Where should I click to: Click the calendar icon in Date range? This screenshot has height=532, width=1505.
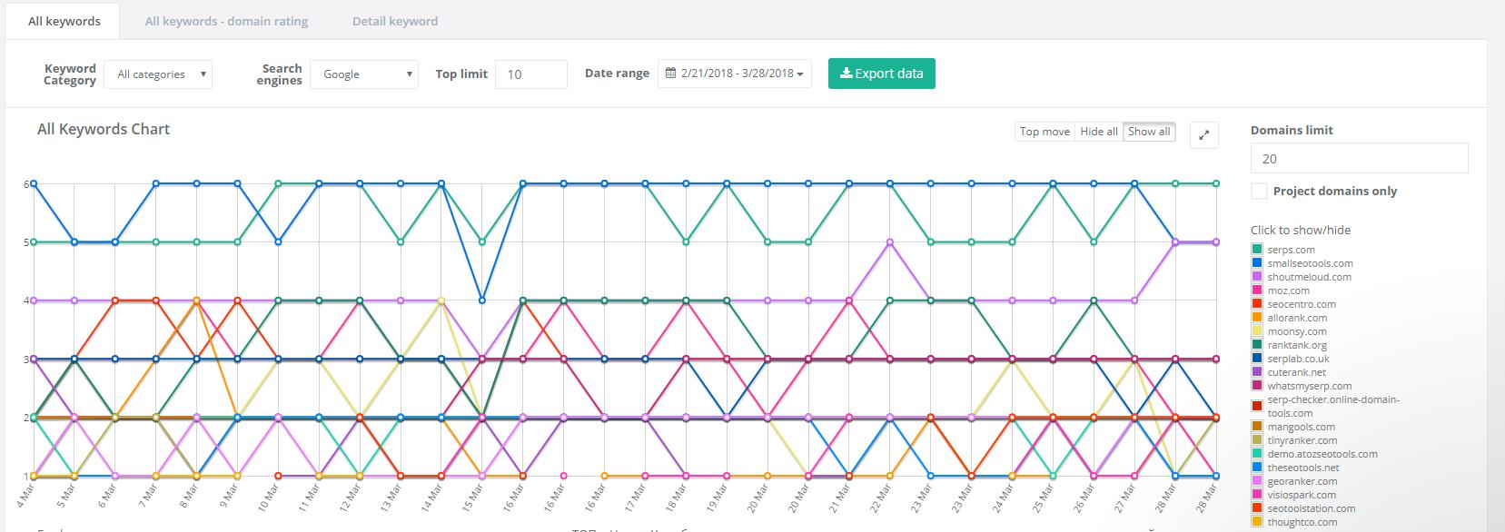point(670,74)
